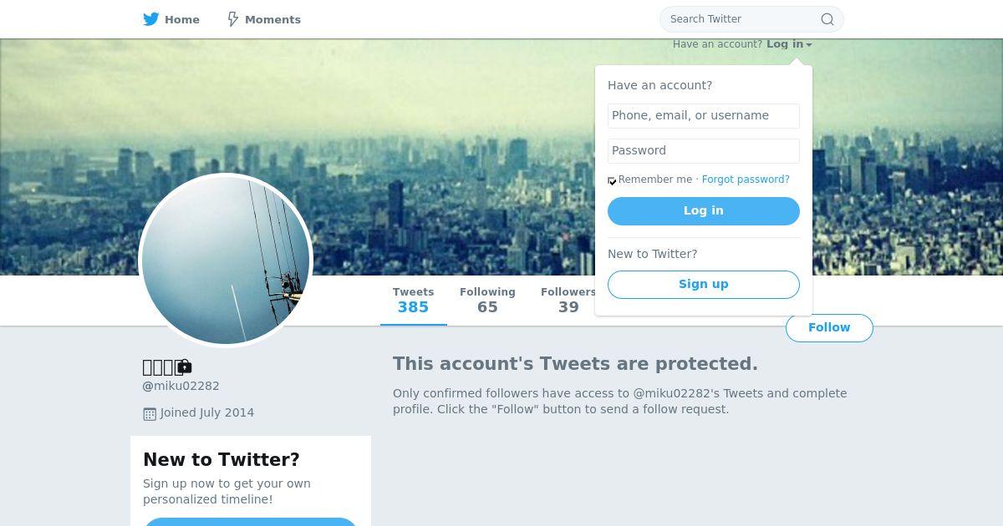Click the protected account lock icon
Screen dimensions: 1003x526
[x=185, y=367]
